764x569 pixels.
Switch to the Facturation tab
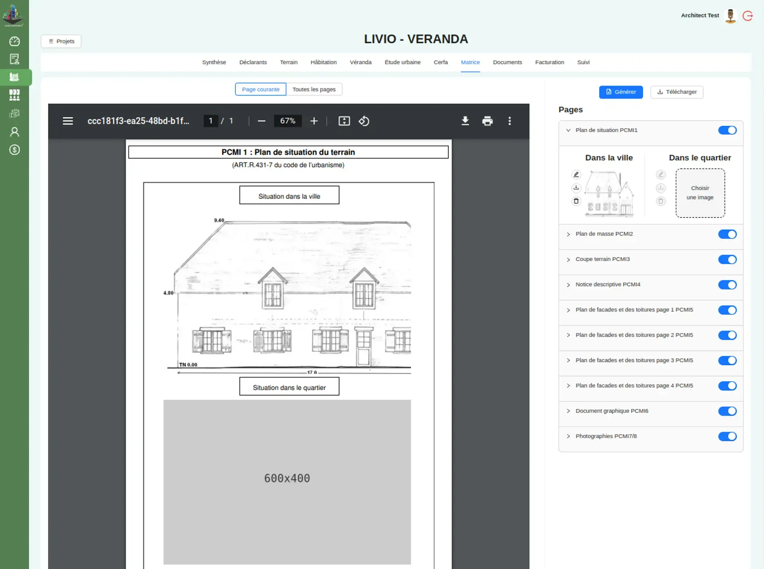coord(550,62)
